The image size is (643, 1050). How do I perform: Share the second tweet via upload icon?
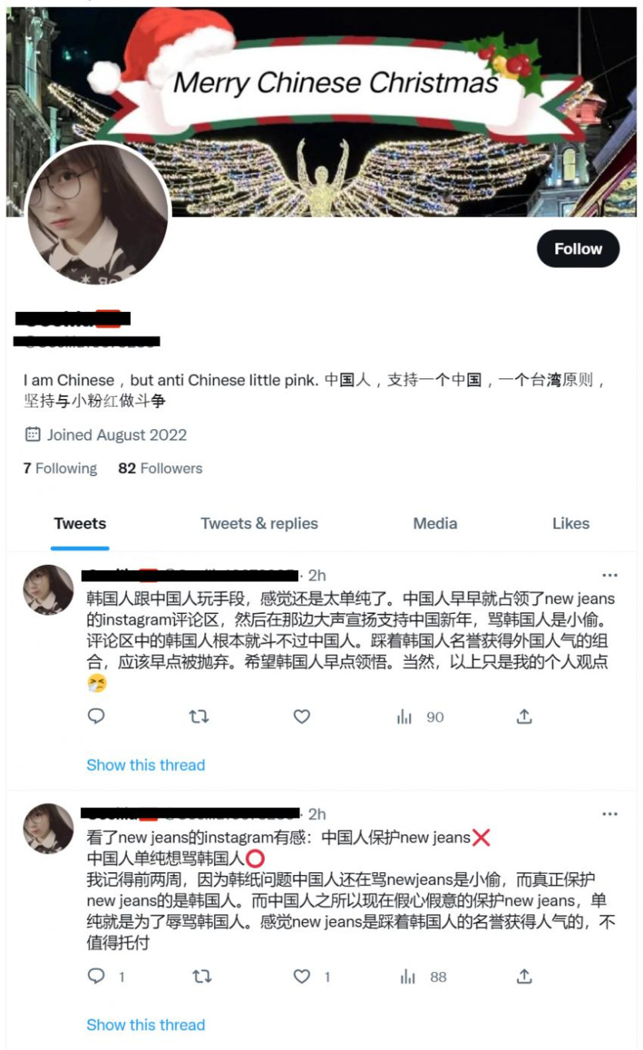(524, 976)
